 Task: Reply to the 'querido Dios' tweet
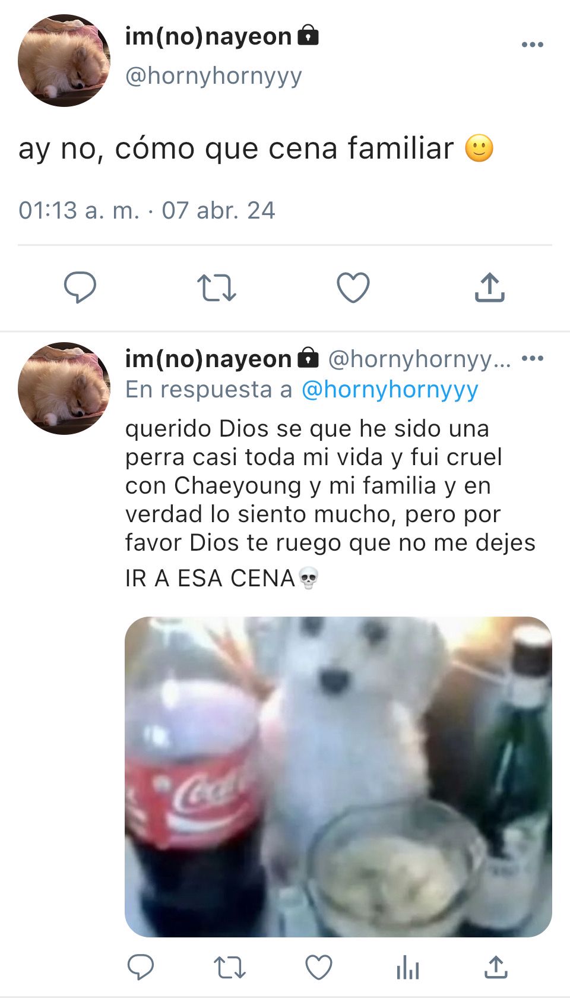(x=141, y=967)
